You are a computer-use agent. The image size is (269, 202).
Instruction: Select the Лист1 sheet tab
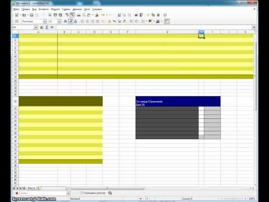[31, 188]
